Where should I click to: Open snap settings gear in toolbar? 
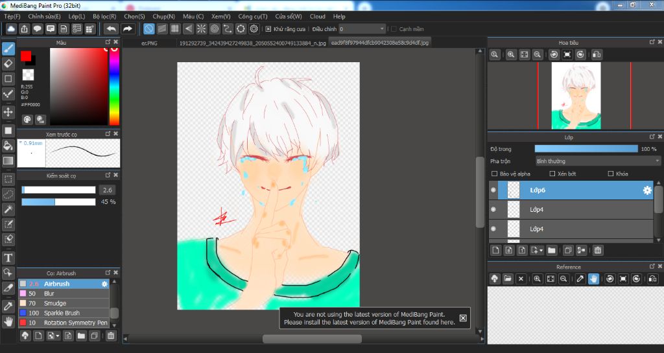pyautogui.click(x=254, y=28)
